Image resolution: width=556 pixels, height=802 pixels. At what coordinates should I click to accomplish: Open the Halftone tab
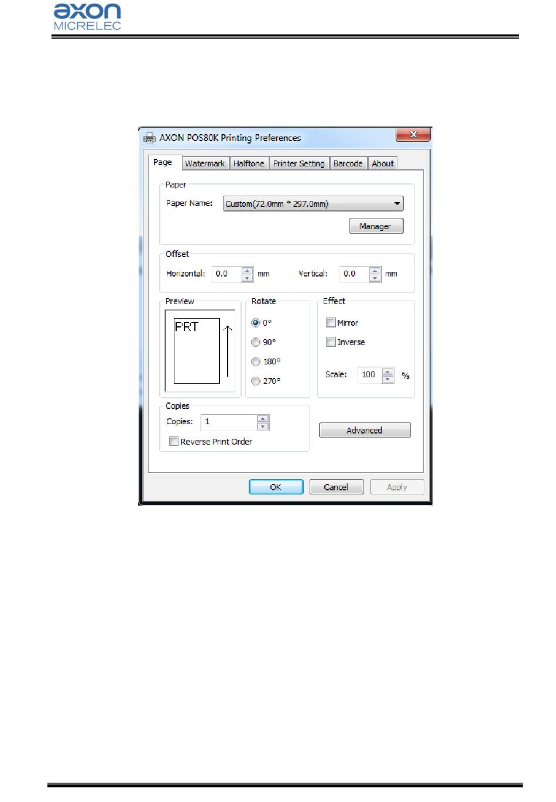[x=249, y=163]
